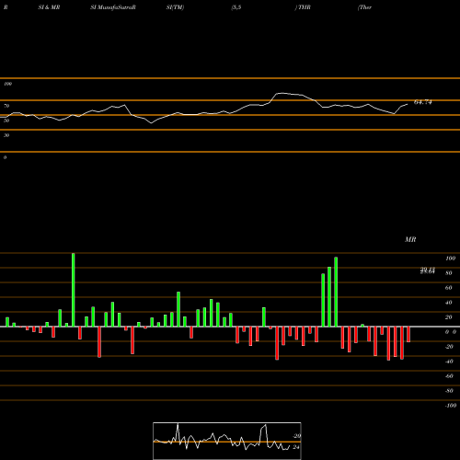Open the mini overview chart thumbnail

click(227, 441)
